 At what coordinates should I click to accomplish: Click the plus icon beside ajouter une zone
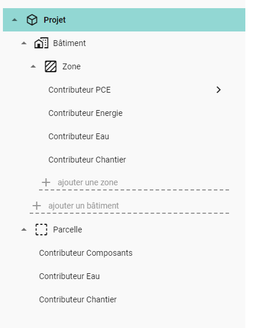(x=46, y=182)
